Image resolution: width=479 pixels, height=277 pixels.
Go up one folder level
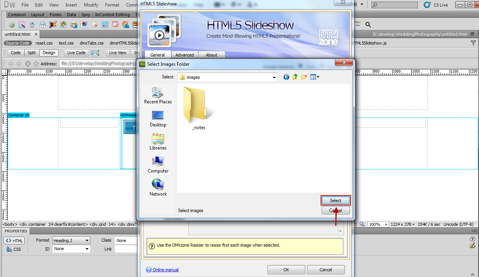pyautogui.click(x=295, y=77)
